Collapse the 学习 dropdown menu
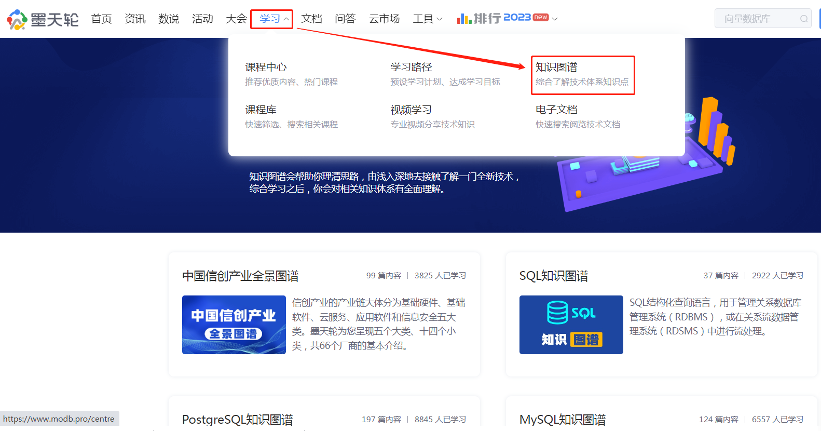This screenshot has height=431, width=821. (x=274, y=19)
